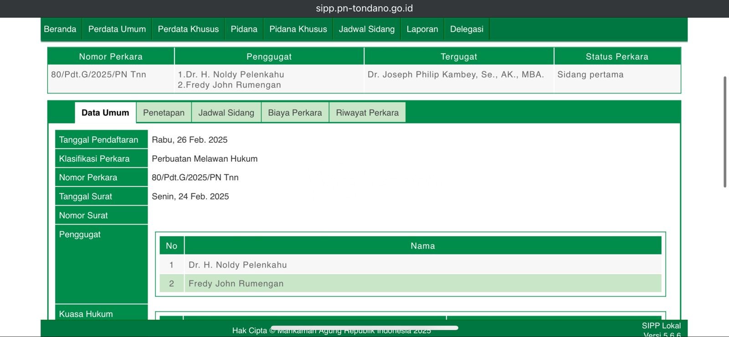Open the Beranda menu item
This screenshot has height=337, width=729.
point(60,29)
